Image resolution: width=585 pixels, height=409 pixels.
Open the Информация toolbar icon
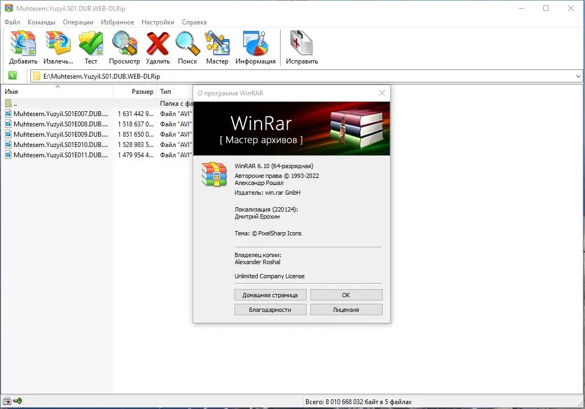click(255, 42)
